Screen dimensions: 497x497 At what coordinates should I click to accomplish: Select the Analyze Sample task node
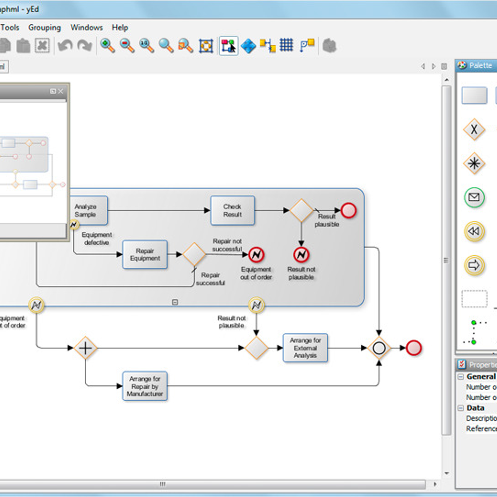pos(88,210)
